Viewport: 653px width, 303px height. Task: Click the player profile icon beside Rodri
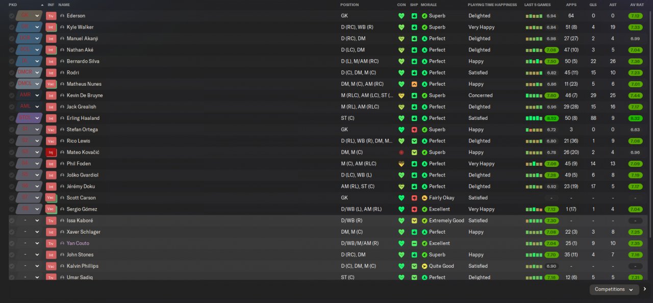point(62,73)
